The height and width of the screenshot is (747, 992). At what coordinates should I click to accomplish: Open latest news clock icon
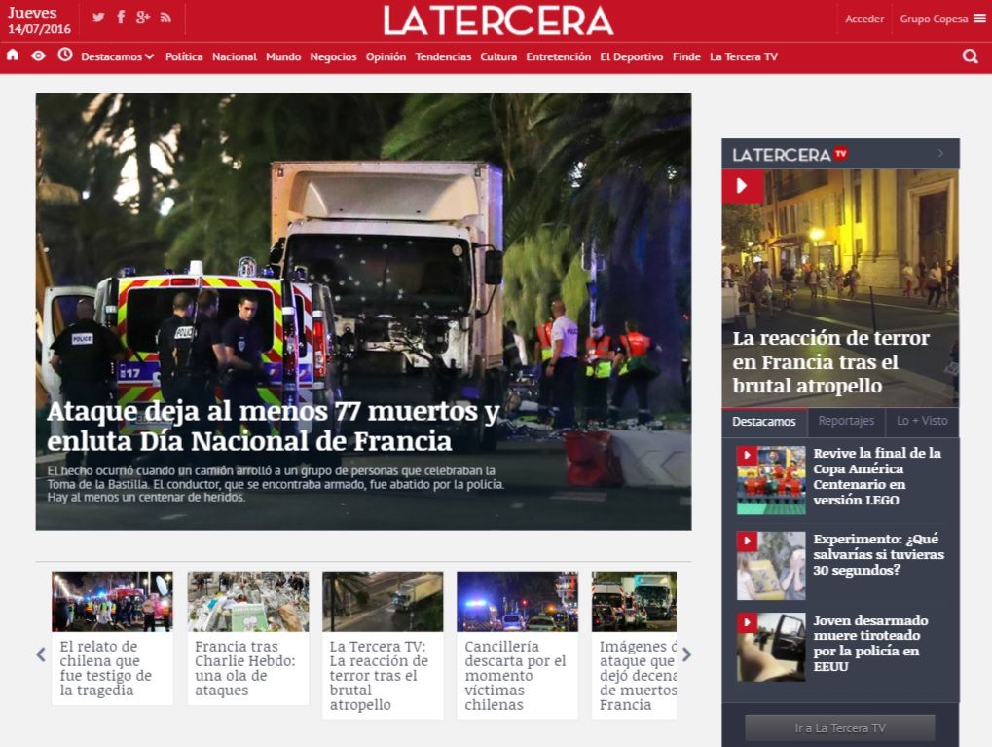point(65,56)
